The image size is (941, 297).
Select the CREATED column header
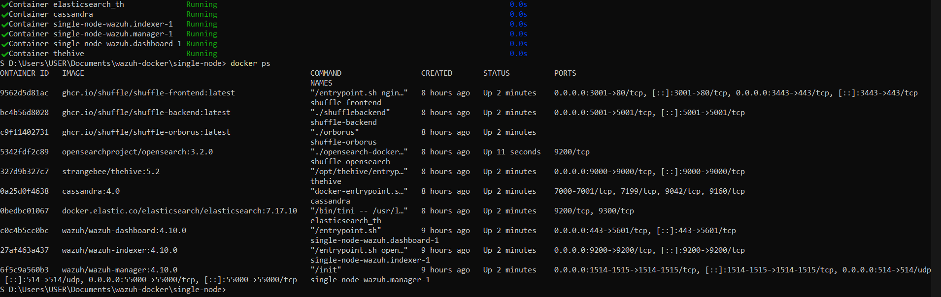[x=437, y=73]
